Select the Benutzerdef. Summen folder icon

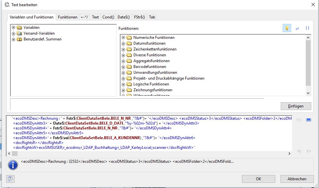click(19, 39)
